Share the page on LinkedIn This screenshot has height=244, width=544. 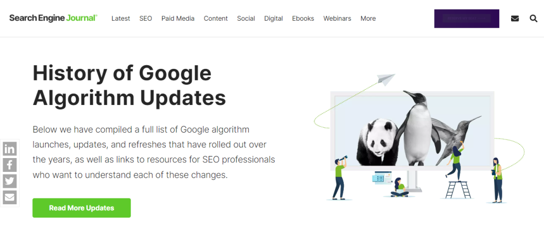10,149
